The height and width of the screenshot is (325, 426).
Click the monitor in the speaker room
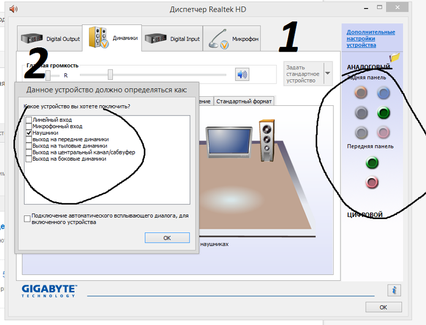click(229, 142)
